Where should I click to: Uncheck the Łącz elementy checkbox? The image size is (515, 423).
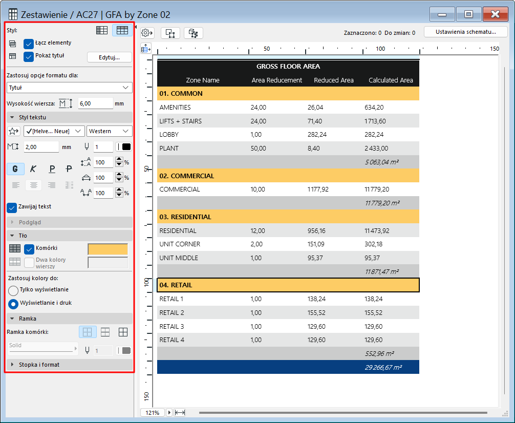pyautogui.click(x=29, y=44)
